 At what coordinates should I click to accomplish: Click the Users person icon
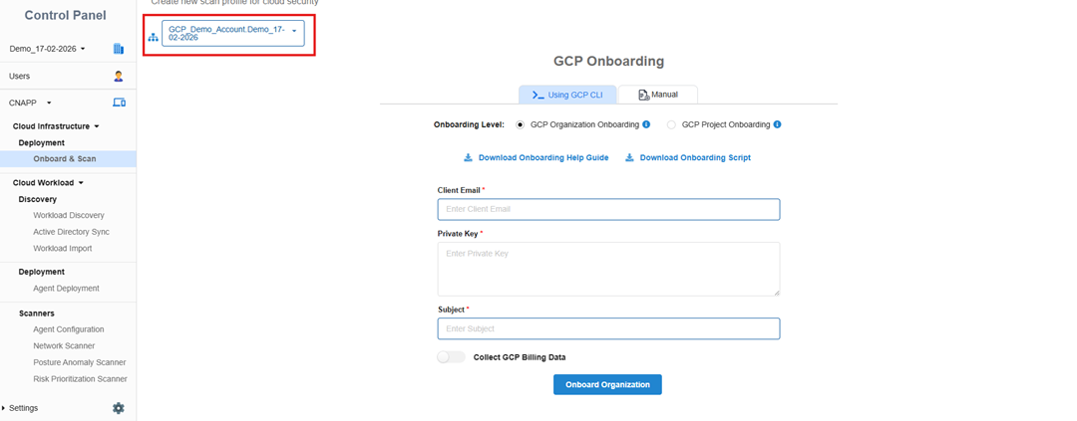click(119, 76)
